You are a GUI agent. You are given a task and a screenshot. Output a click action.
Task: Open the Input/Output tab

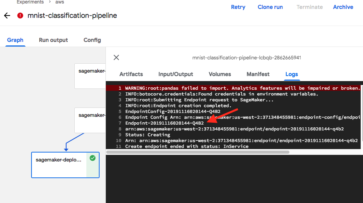click(175, 74)
